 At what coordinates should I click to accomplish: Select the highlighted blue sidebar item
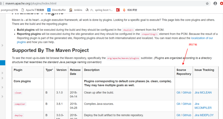coord(3,63)
